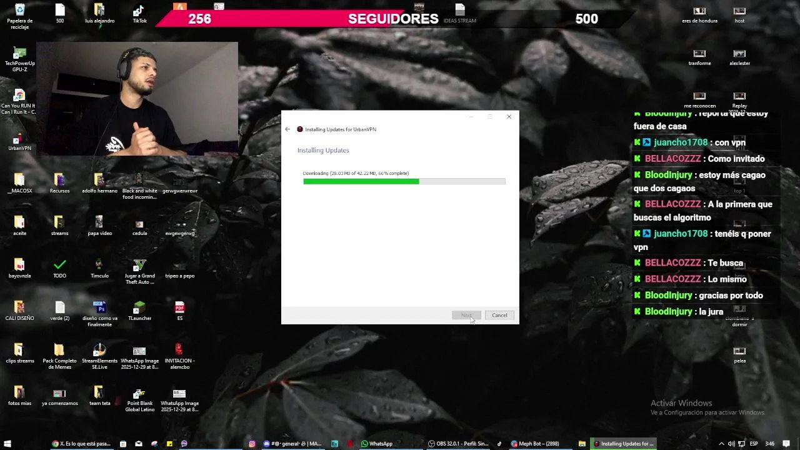Open the tranforme desktop video file
The width and height of the screenshot is (800, 450).
699,57
